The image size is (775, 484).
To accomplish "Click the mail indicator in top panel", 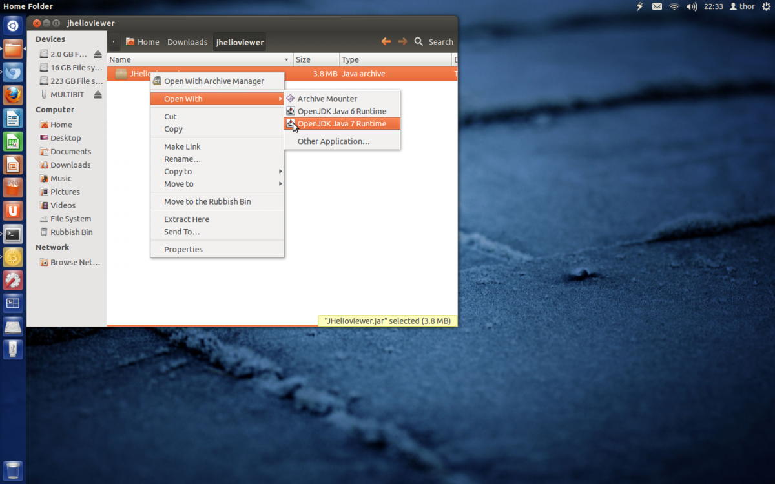I will (x=657, y=6).
